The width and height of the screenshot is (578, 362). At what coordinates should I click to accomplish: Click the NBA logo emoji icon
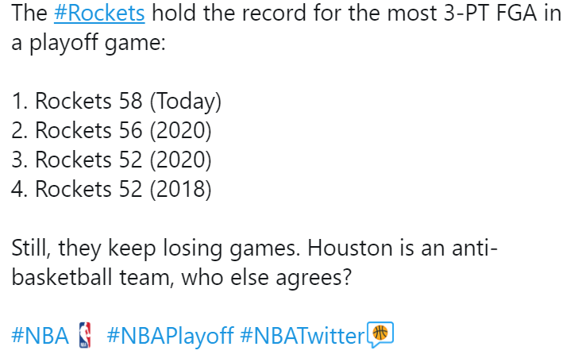[85, 335]
